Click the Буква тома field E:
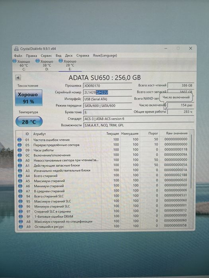Image resolution: width=209 pixels, height=278 pixels. (107, 112)
